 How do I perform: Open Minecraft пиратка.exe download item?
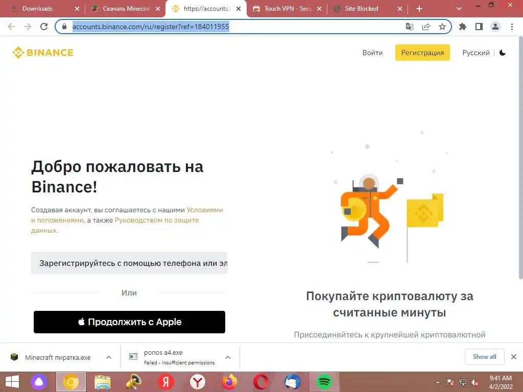pyautogui.click(x=57, y=357)
